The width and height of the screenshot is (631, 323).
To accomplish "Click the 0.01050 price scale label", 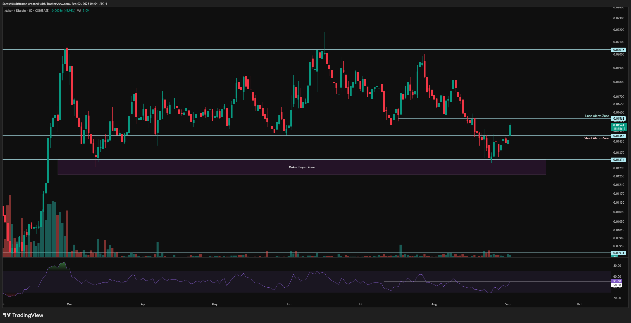I will click(x=619, y=222).
